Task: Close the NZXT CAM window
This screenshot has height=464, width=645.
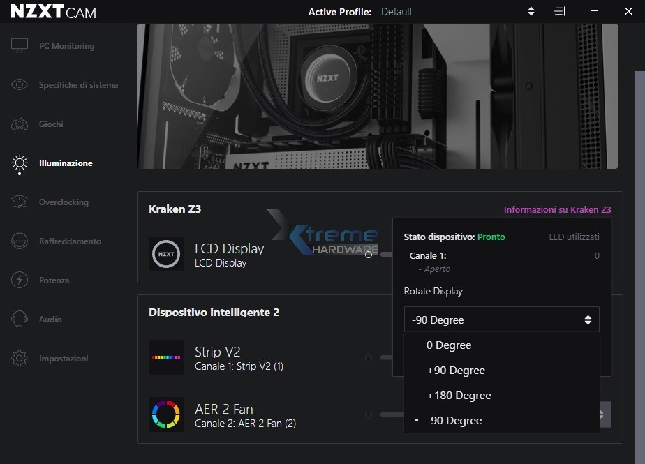Action: click(628, 11)
